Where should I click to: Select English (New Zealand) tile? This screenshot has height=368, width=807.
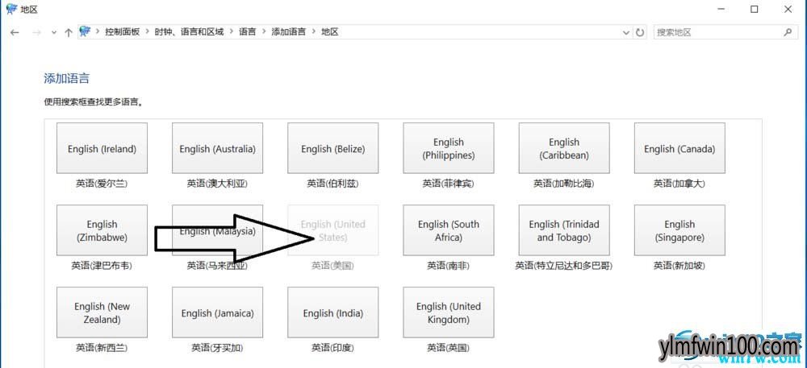pos(102,312)
